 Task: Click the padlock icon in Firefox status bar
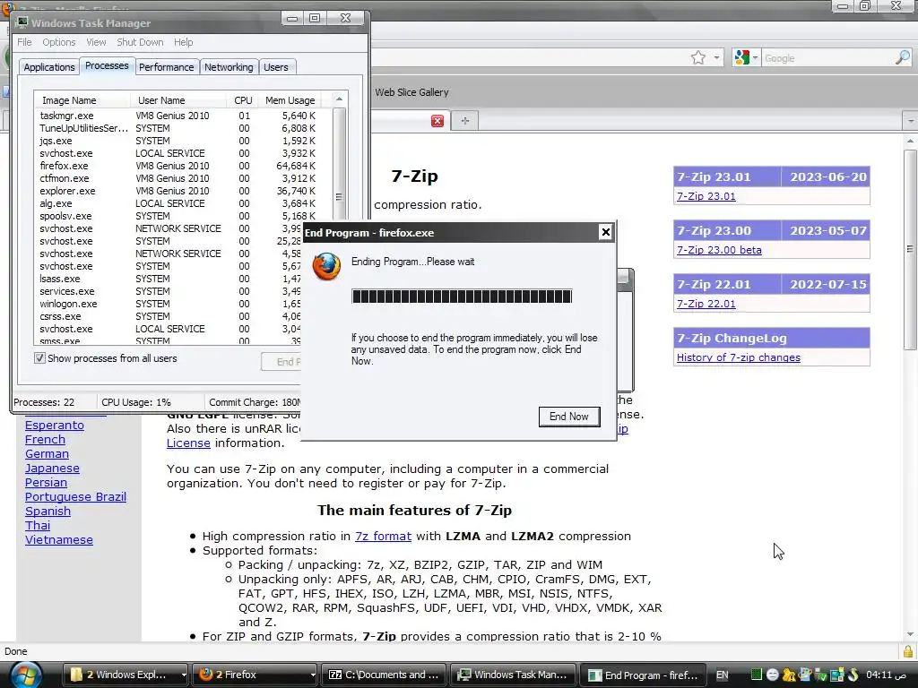click(907, 652)
